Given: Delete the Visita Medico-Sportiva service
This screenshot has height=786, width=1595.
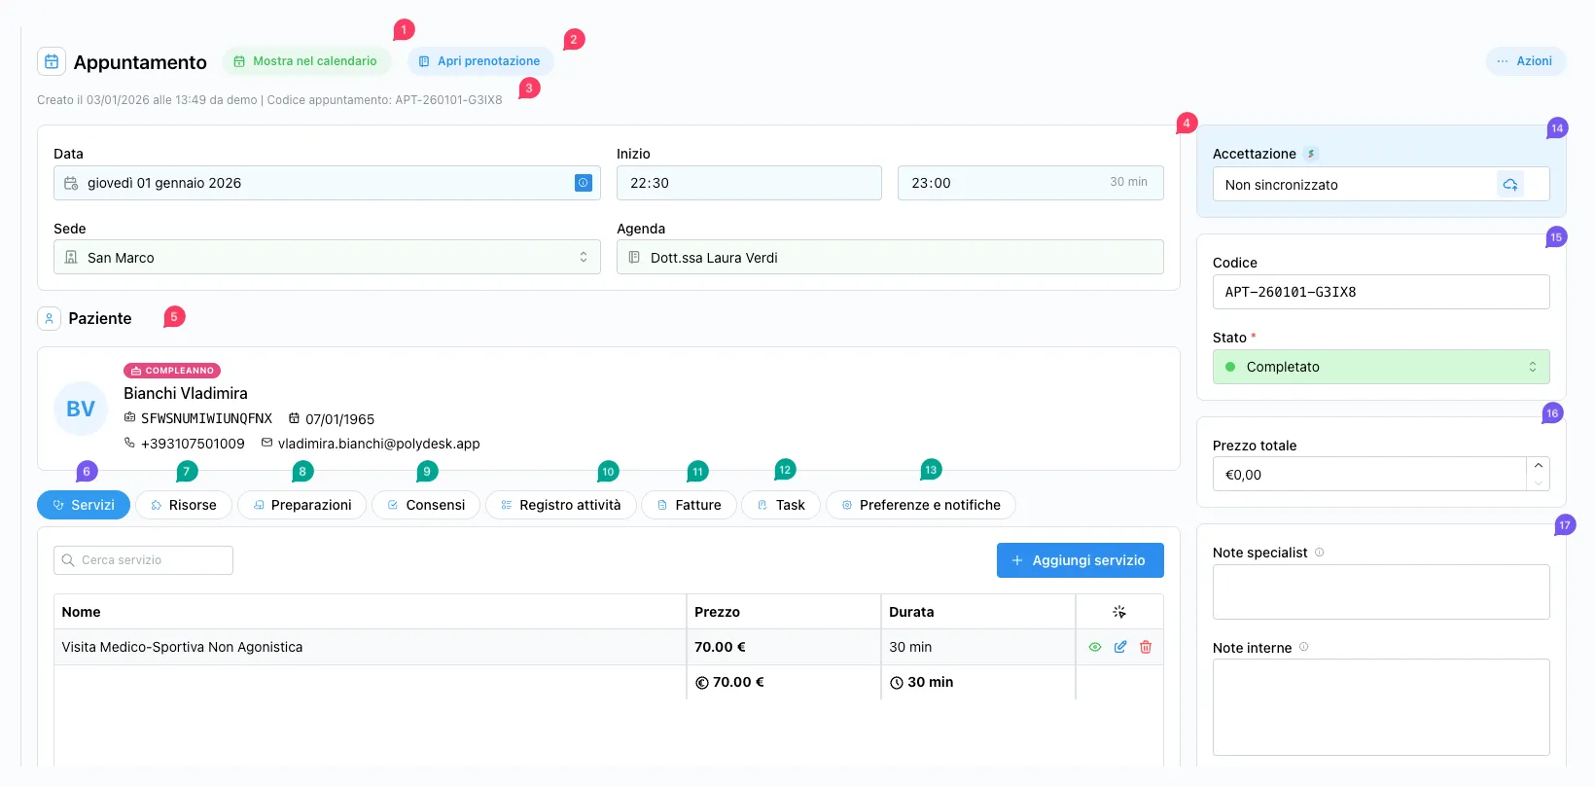Looking at the screenshot, I should [x=1146, y=647].
